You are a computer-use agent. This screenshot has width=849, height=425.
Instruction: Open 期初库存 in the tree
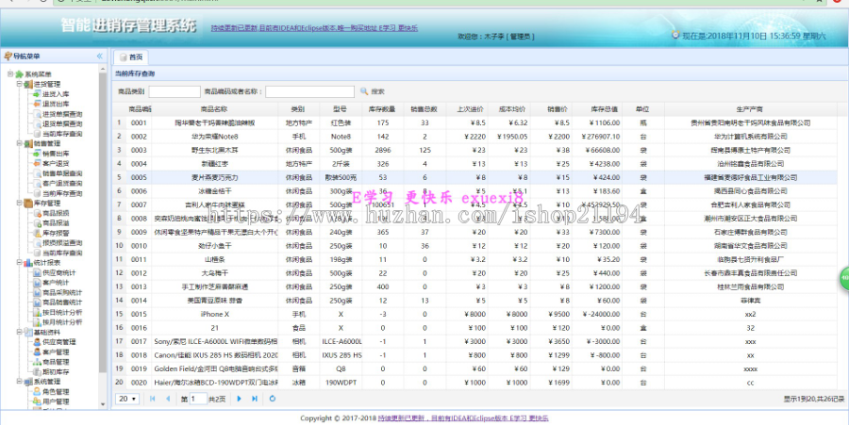coord(56,372)
